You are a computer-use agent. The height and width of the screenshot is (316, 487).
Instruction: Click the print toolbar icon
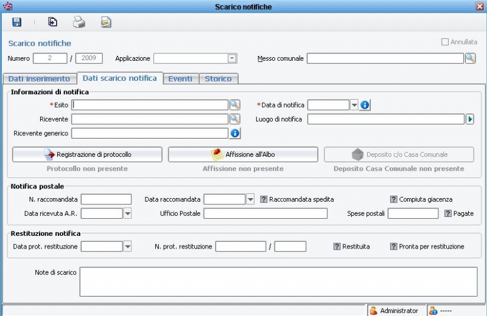pos(79,22)
